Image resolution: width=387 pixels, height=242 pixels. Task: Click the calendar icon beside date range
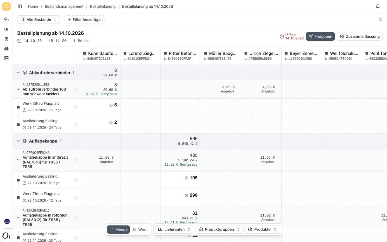(19, 41)
